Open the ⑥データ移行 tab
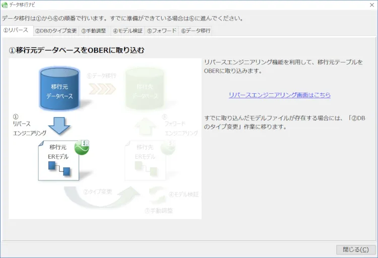The width and height of the screenshot is (378, 258). click(196, 31)
